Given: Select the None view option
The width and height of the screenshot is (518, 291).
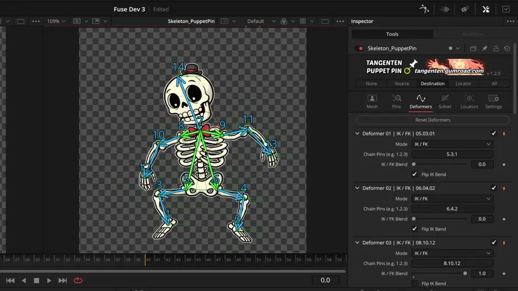Looking at the screenshot, I should (x=371, y=84).
